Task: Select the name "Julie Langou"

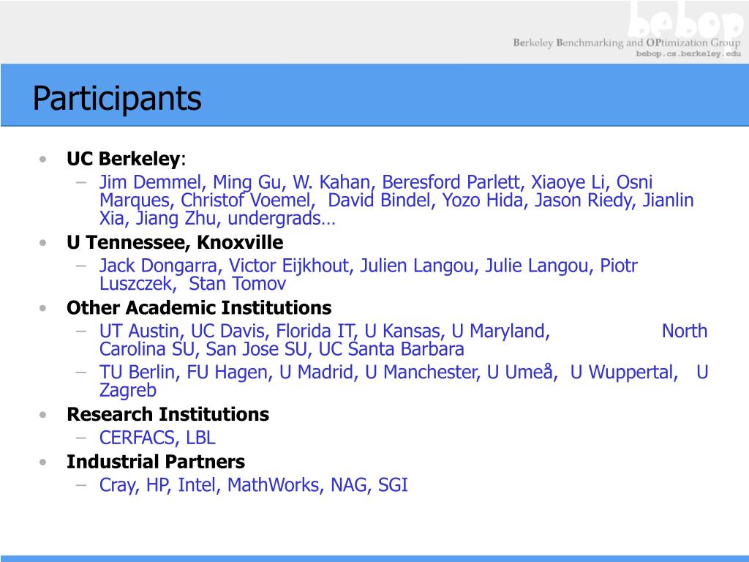Action: point(536,266)
